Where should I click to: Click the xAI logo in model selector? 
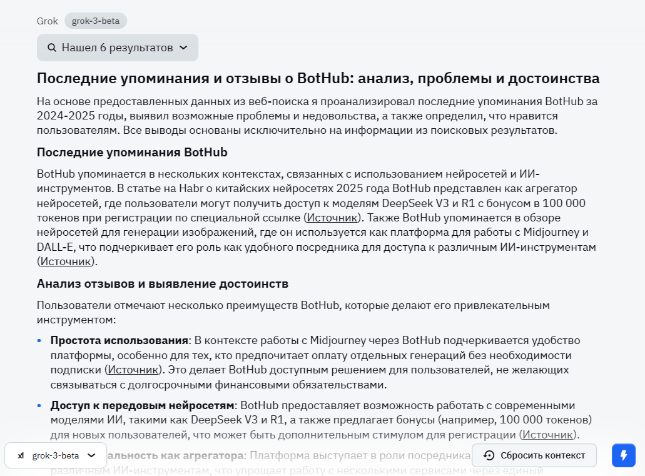tap(21, 455)
